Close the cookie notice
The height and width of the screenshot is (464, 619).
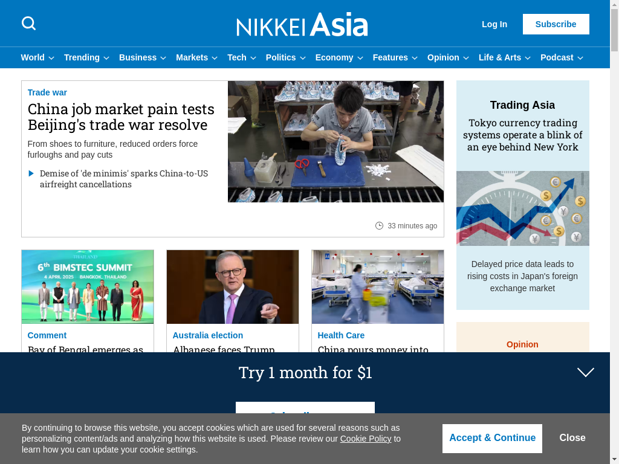pyautogui.click(x=572, y=437)
